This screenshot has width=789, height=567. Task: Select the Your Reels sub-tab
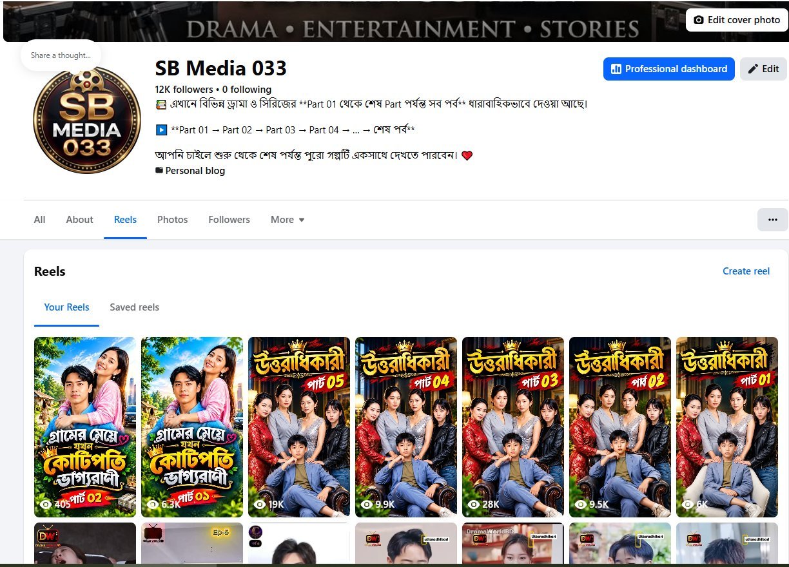point(66,307)
